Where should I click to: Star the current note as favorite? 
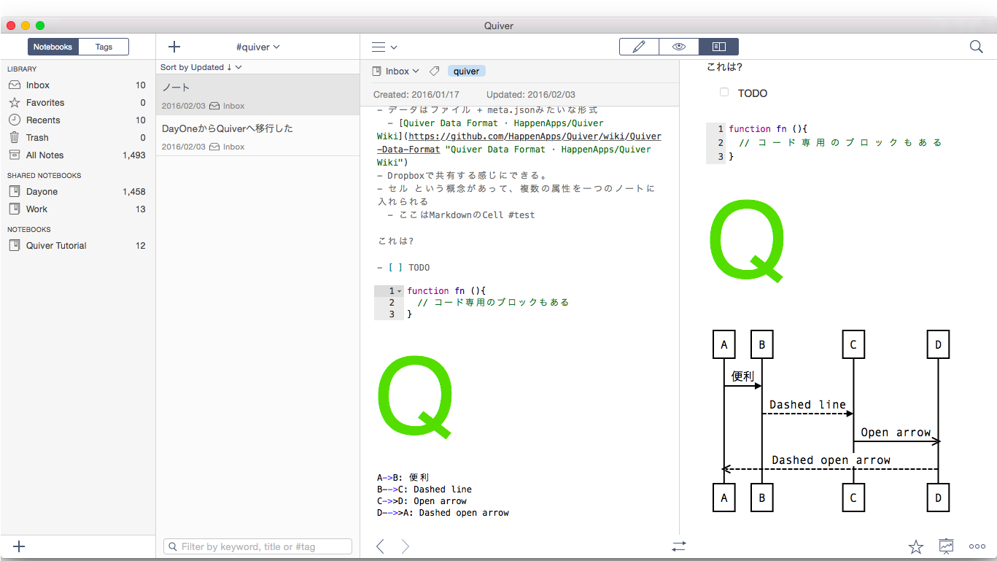pyautogui.click(x=915, y=546)
